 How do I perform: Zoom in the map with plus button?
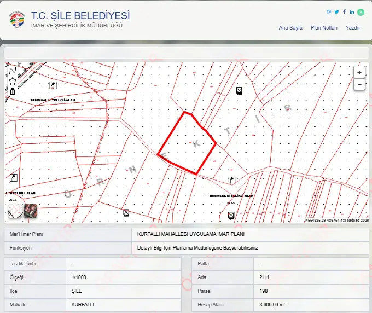pos(359,72)
